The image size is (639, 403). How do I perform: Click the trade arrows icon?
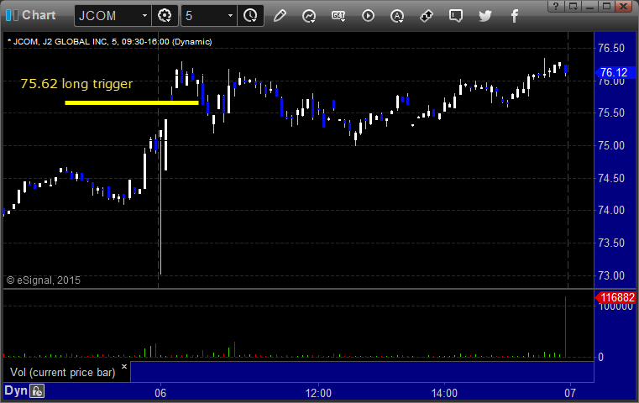427,16
